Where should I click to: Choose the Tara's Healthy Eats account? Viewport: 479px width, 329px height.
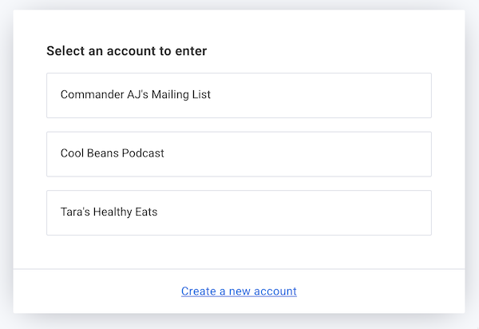[x=239, y=212]
